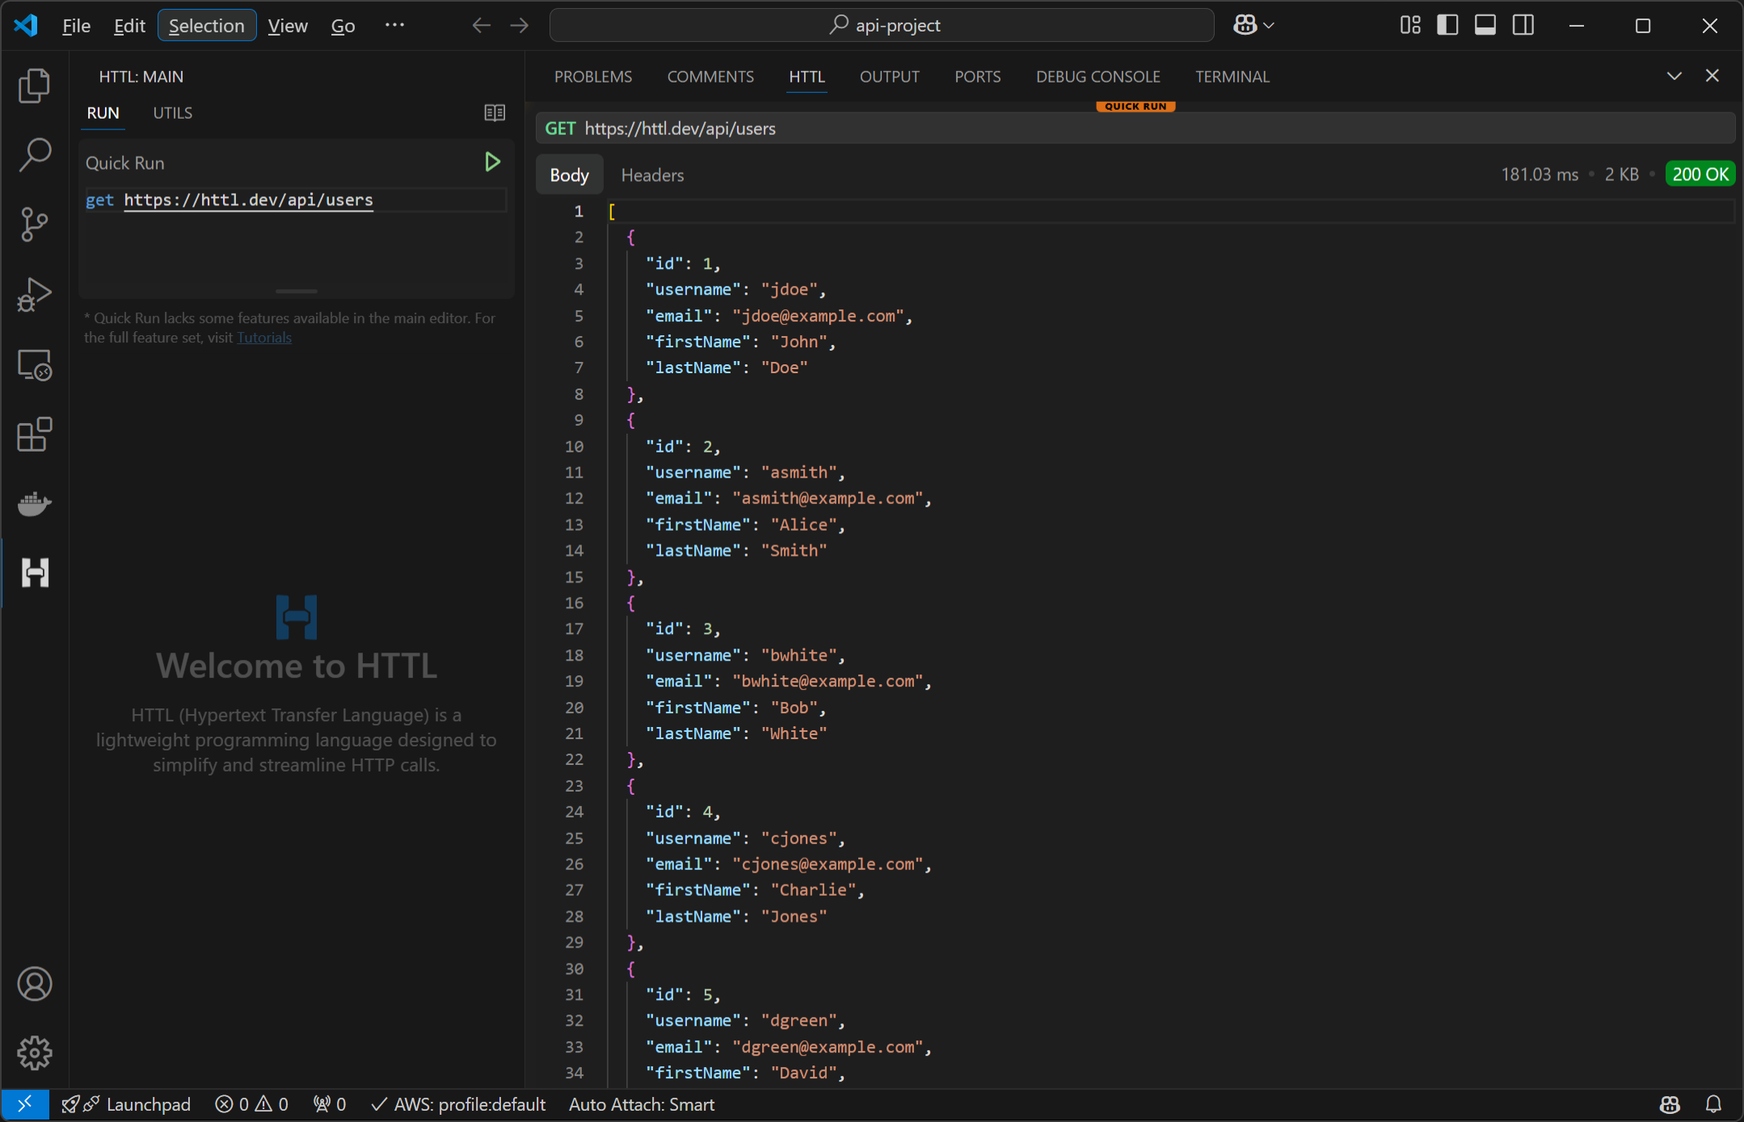
Task: Show the response Body tab
Action: (569, 175)
